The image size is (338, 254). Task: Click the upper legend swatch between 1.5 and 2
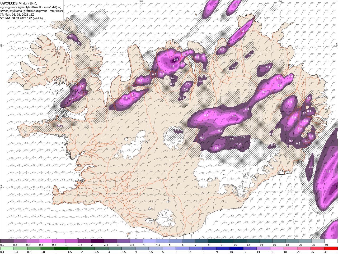coord(84,241)
